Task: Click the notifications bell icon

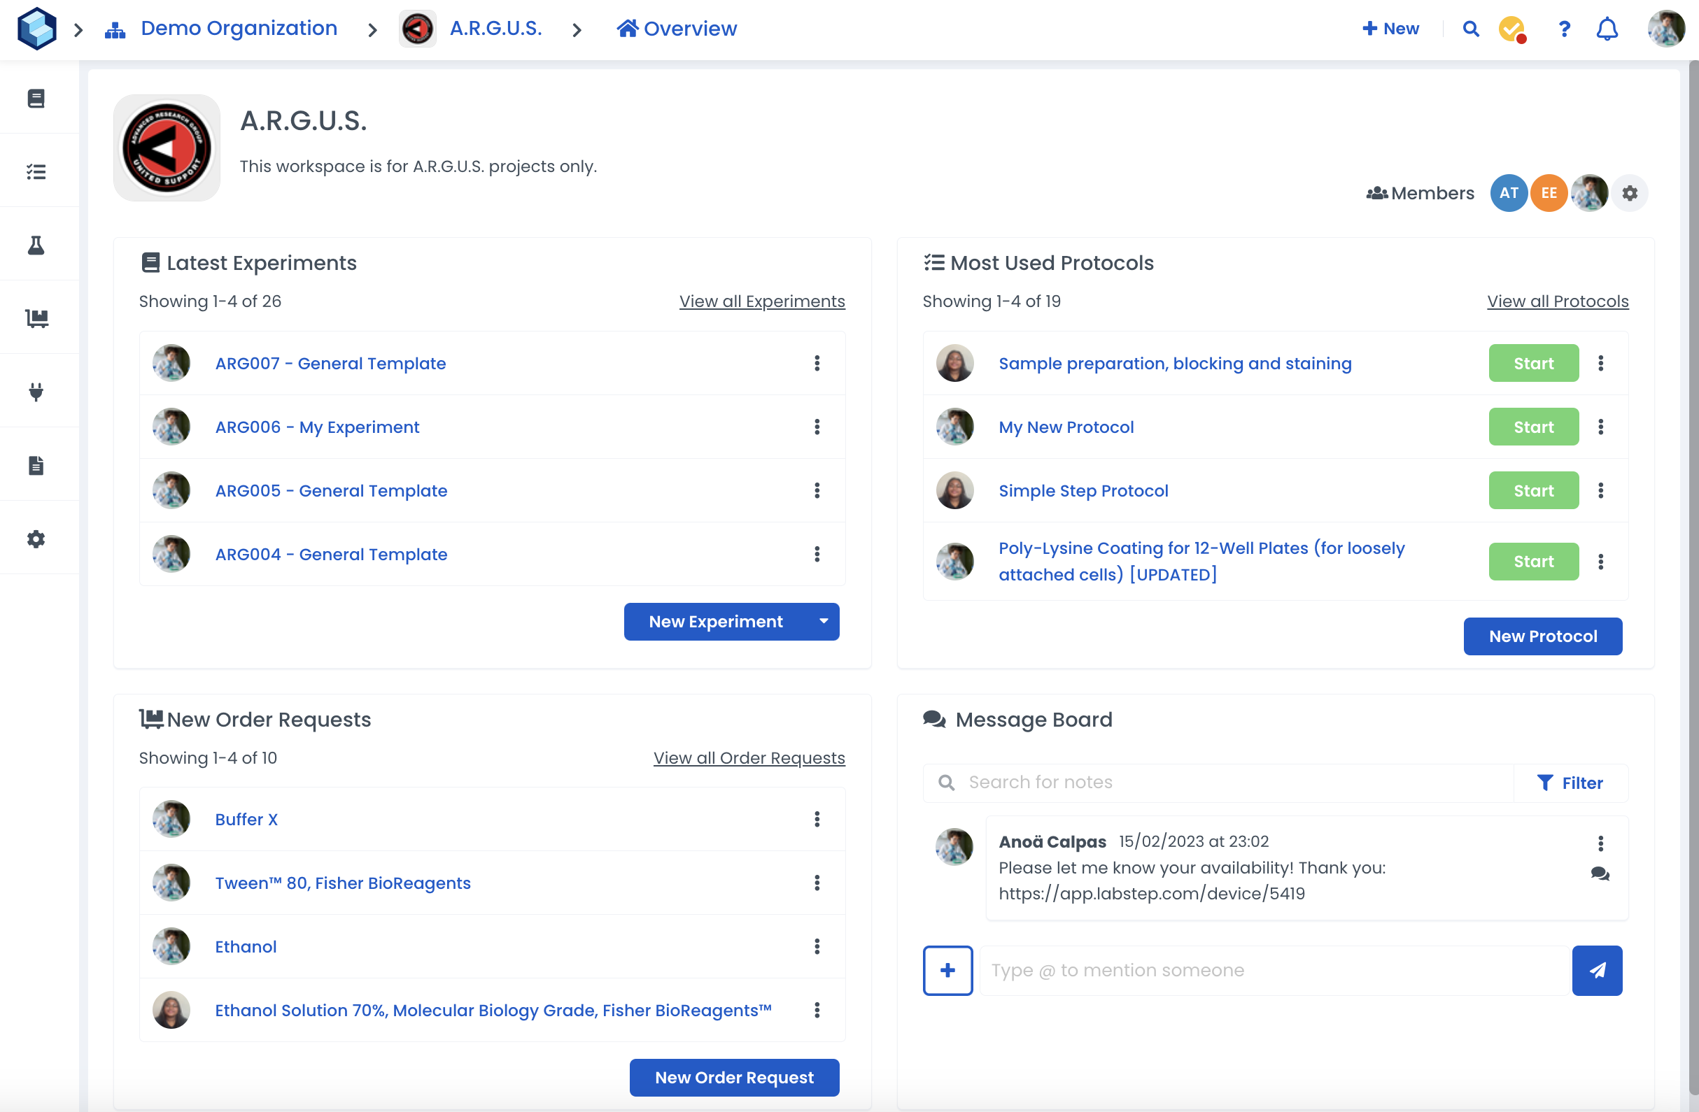Action: coord(1606,29)
